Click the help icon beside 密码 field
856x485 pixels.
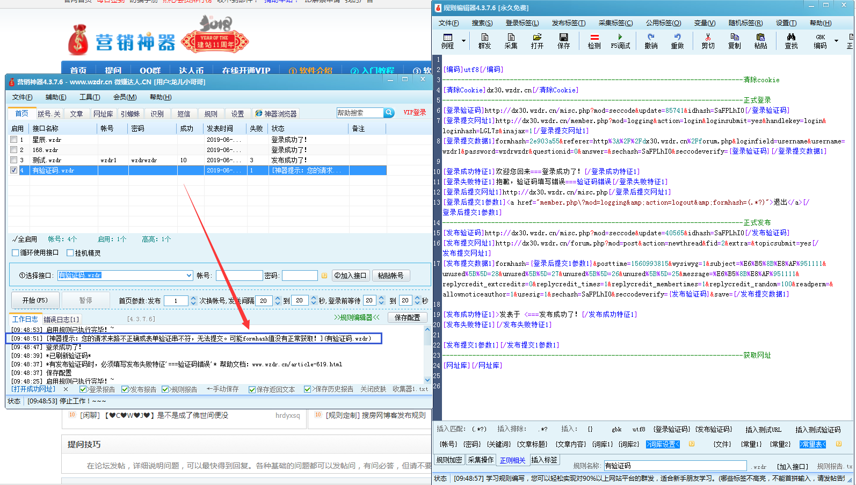[324, 276]
